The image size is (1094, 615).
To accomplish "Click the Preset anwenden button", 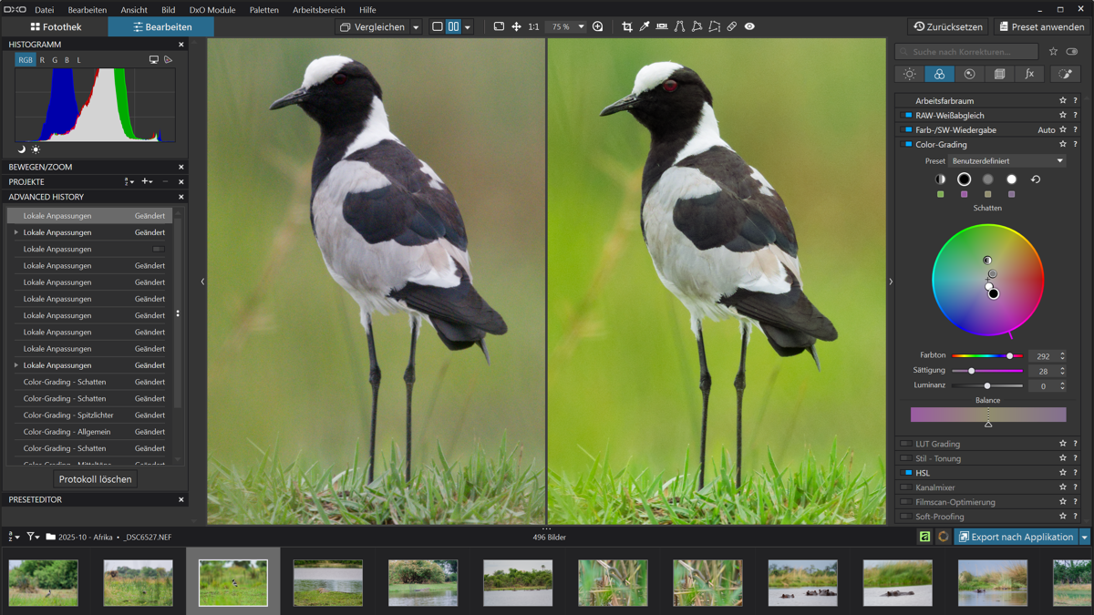I will (1041, 27).
